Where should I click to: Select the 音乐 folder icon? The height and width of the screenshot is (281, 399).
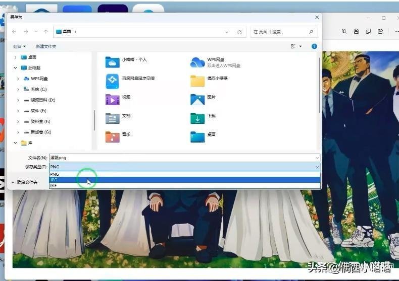coord(112,137)
